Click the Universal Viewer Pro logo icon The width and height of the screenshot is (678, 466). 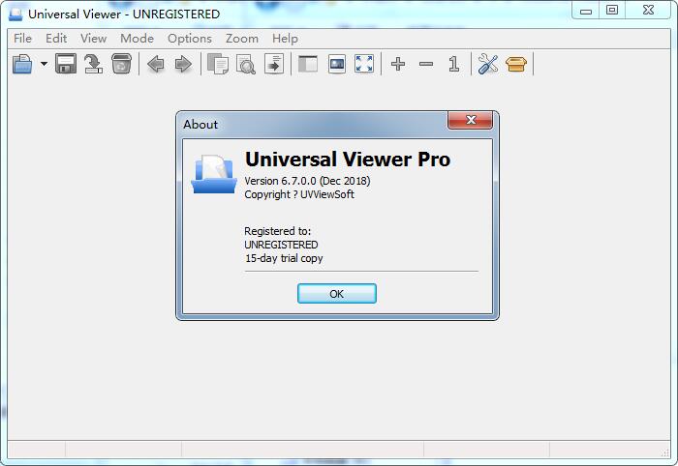[214, 173]
